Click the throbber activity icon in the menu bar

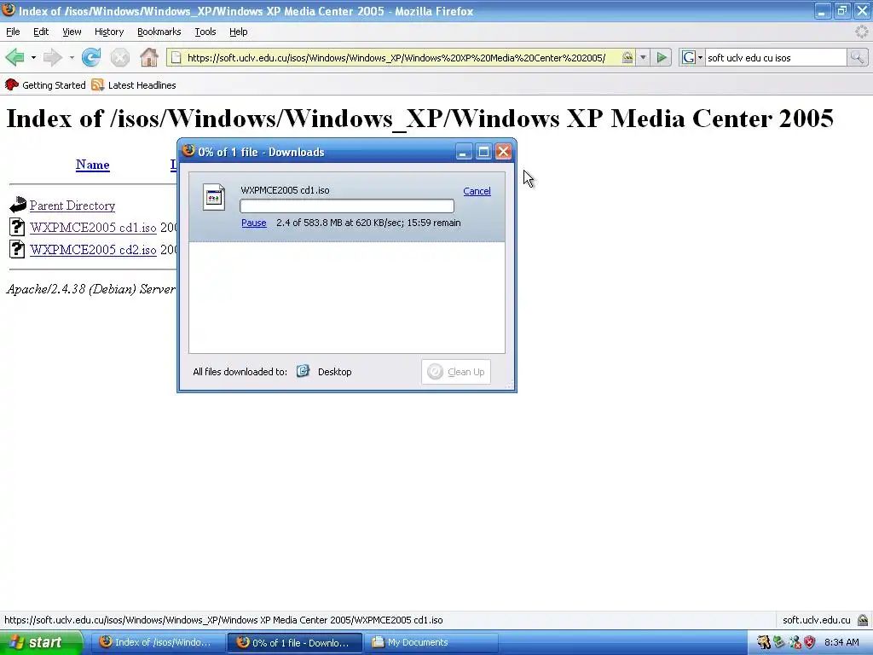click(x=861, y=32)
